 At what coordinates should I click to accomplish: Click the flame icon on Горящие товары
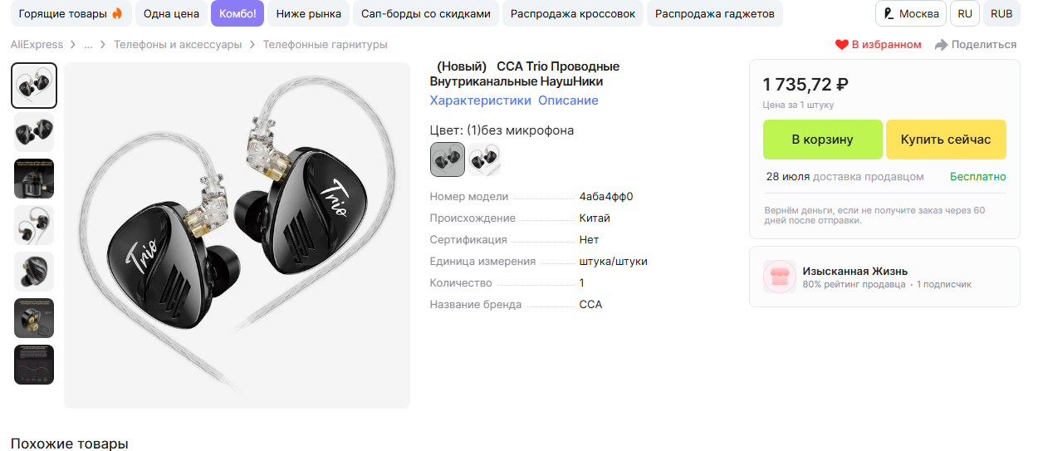click(117, 14)
